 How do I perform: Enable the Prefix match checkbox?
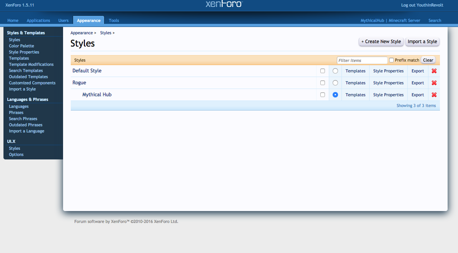click(x=391, y=60)
